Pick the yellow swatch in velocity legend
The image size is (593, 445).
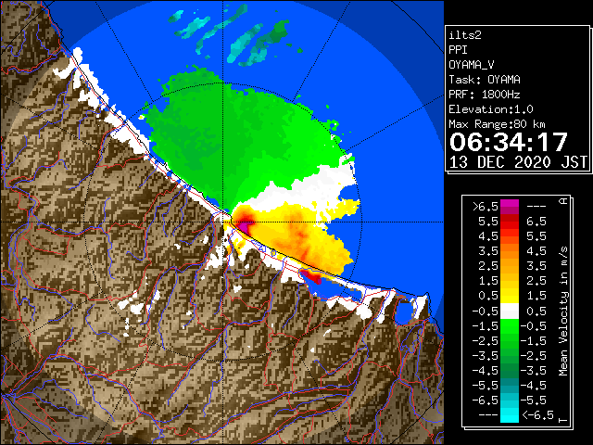coord(510,296)
